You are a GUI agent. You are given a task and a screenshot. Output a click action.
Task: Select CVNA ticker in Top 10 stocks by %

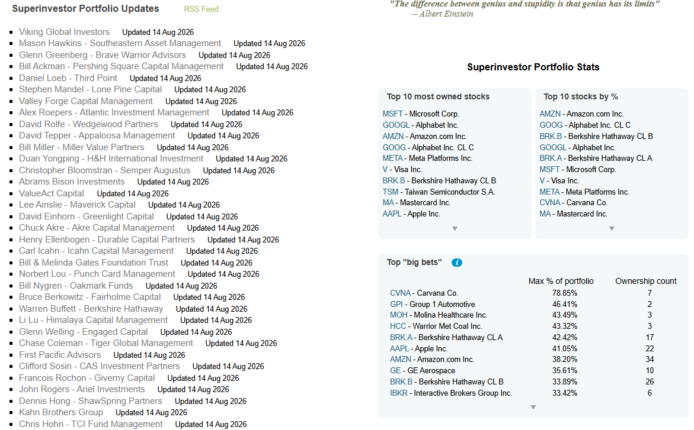[x=550, y=203]
